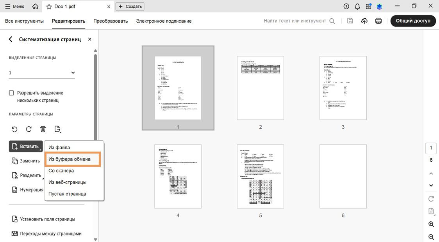Open Разделить split option

(x=27, y=175)
